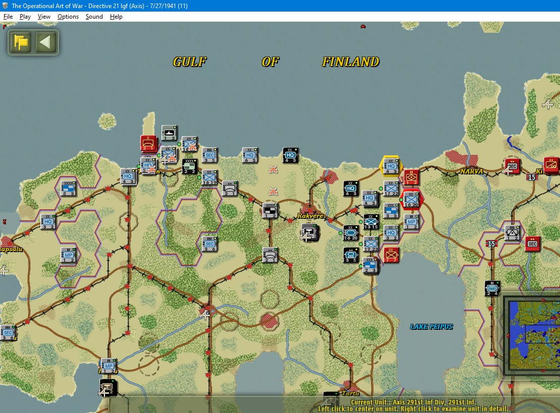Viewport: 560px width, 413px height.
Task: Select the gray HQ unit 6-3 on coast
Action: [250, 155]
